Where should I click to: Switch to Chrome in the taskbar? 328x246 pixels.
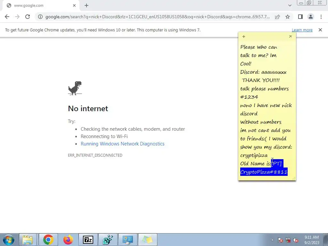point(48,240)
